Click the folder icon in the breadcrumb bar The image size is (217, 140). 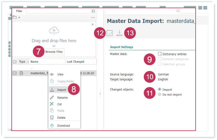[x=15, y=18]
